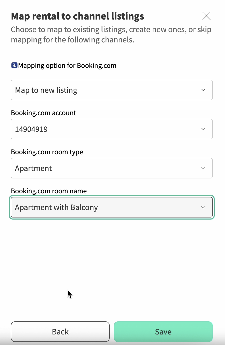Image resolution: width=225 pixels, height=345 pixels.
Task: Click chevron arrow beside Map to new listing
Action: coord(203,90)
